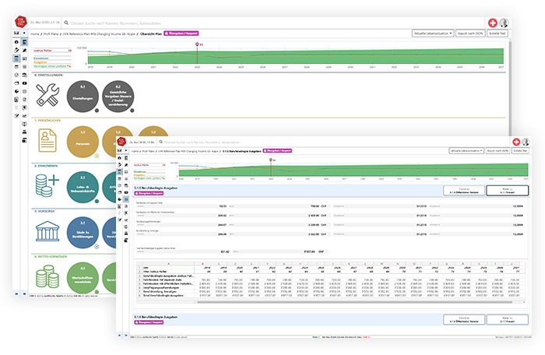
Task: Click the red timeline pin in back chart
Action: click(198, 46)
